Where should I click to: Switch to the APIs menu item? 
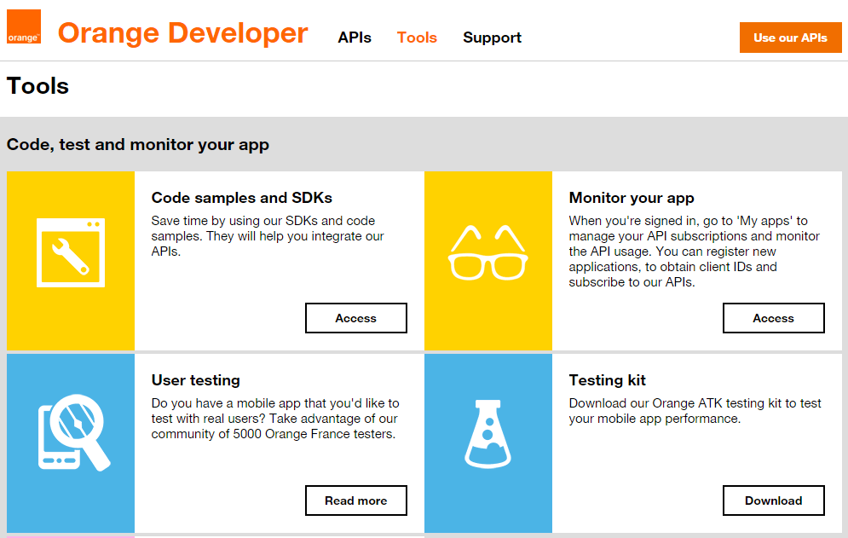click(x=355, y=38)
